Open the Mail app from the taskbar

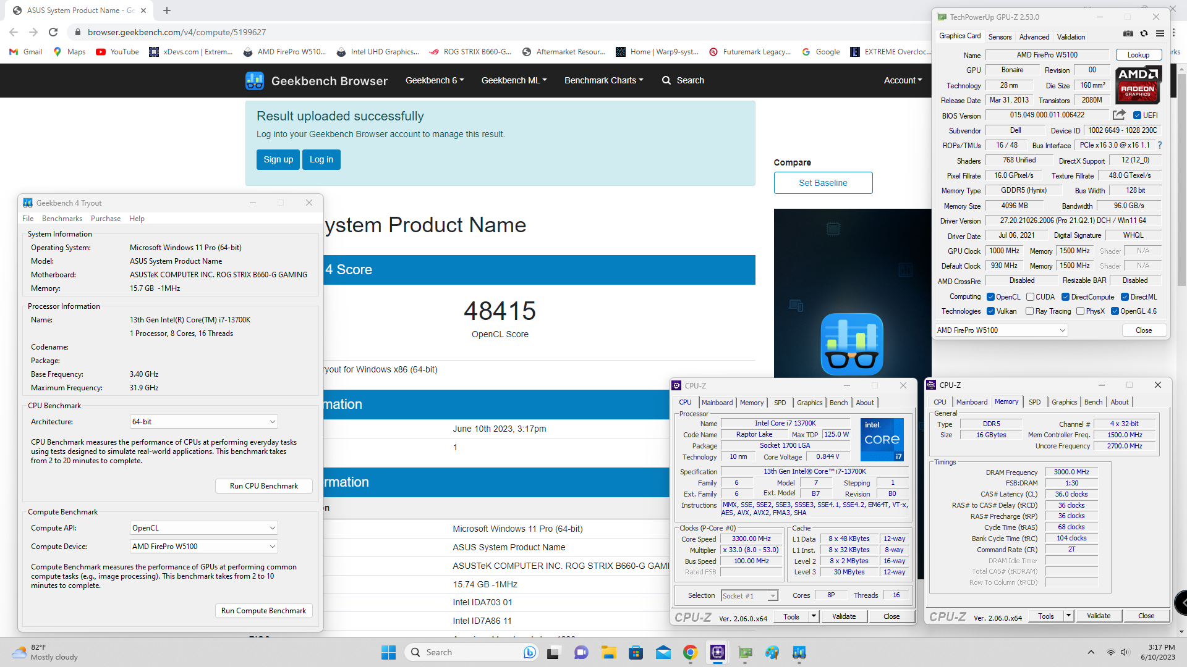[x=663, y=652]
